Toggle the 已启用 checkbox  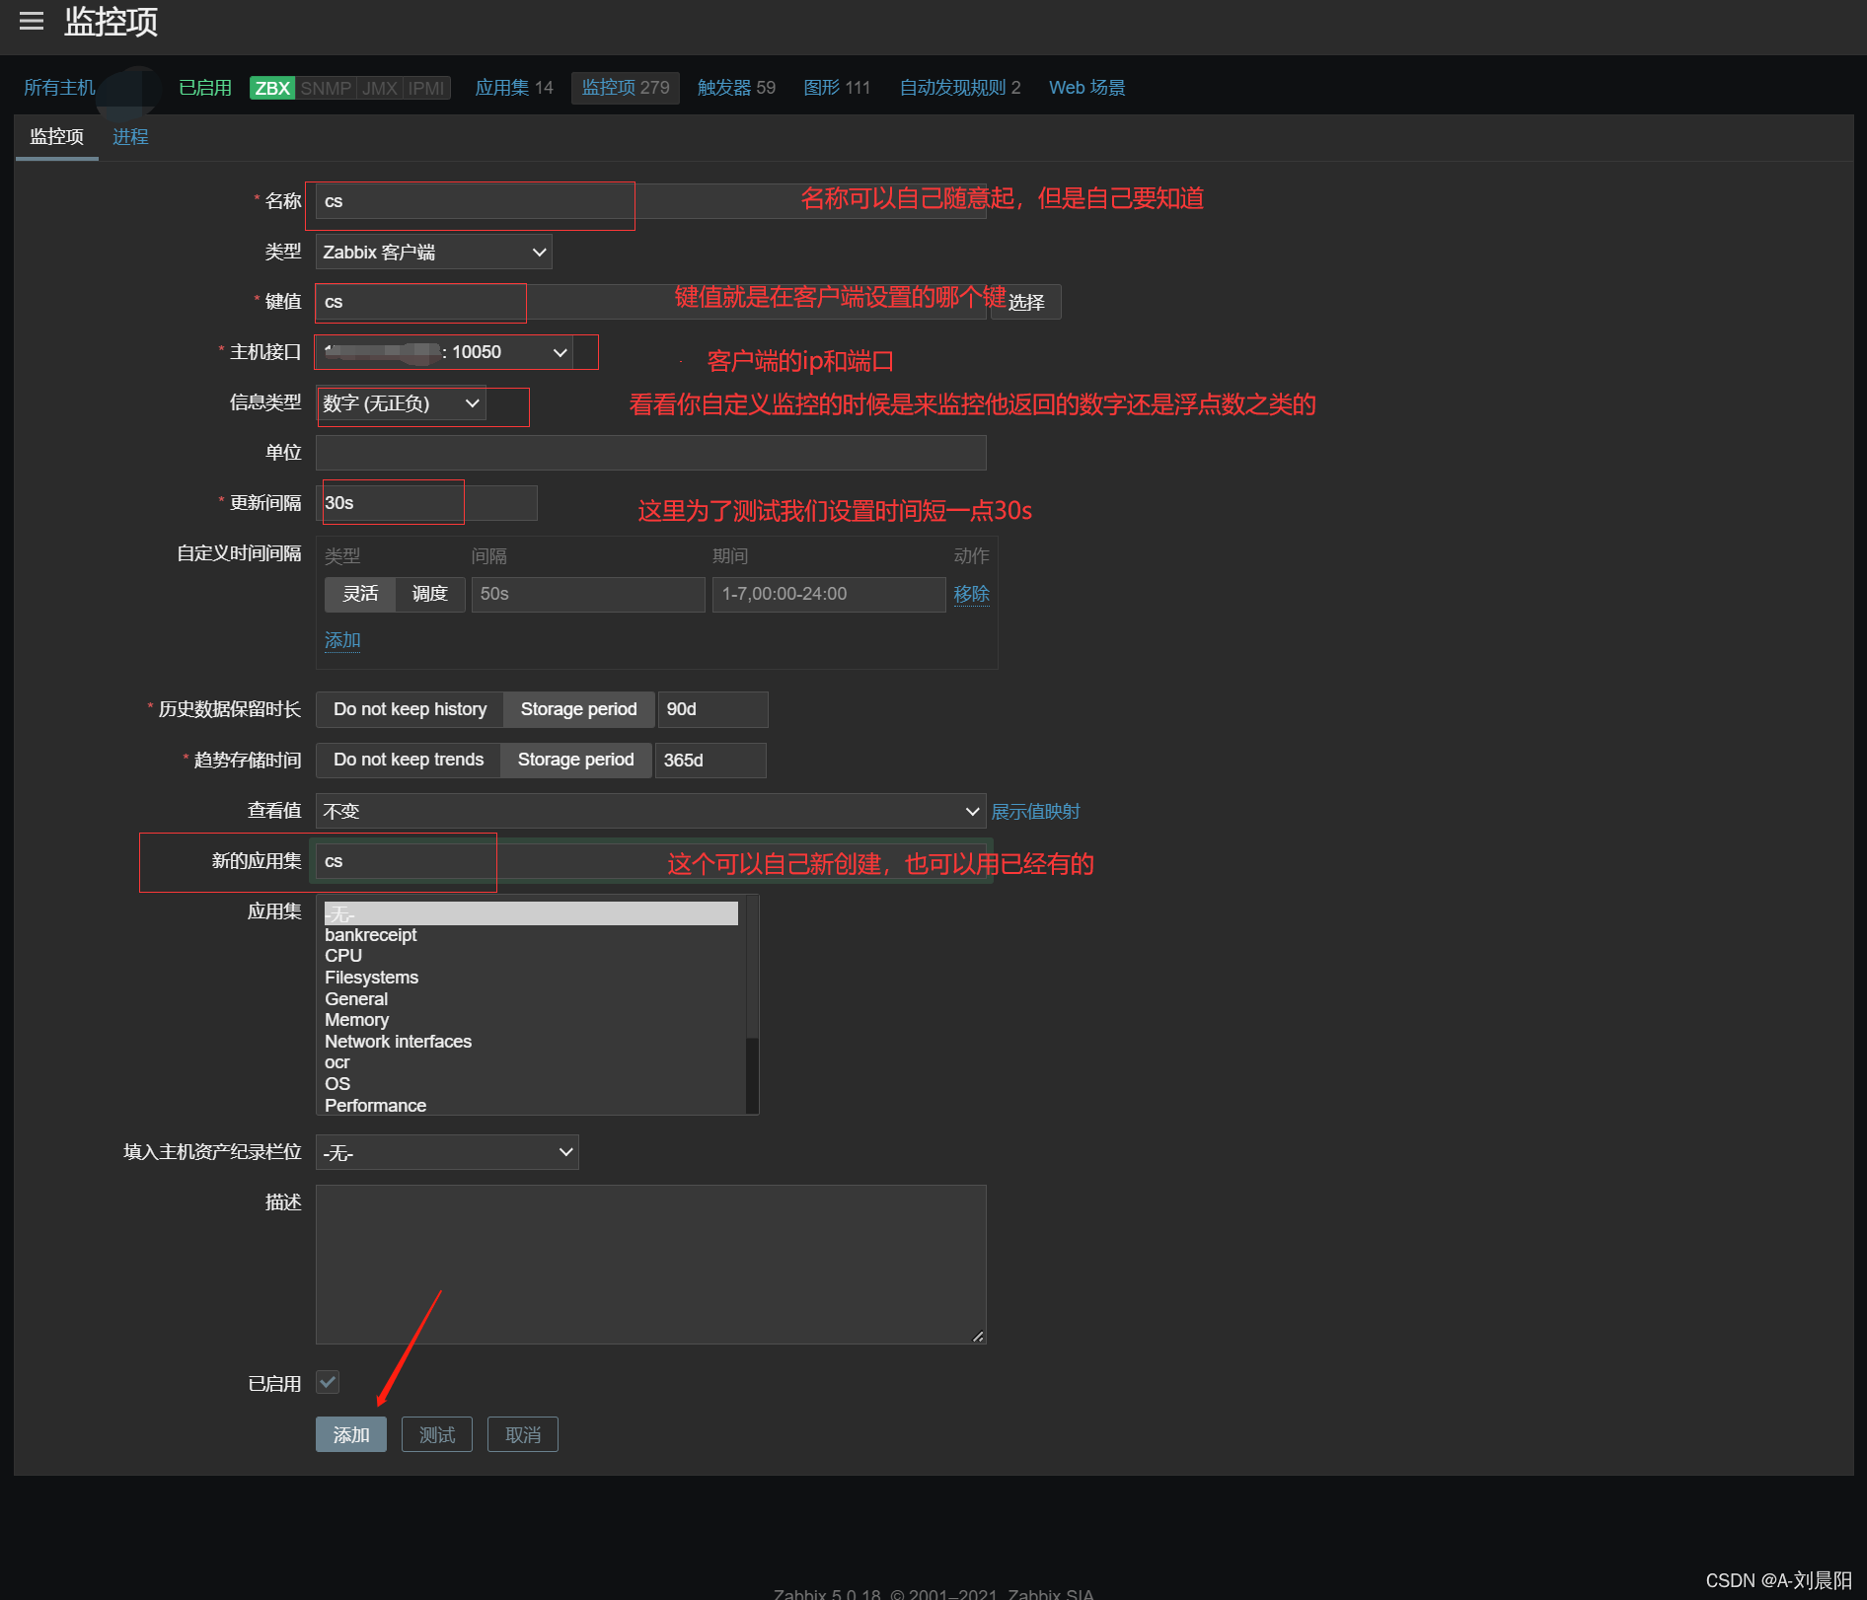(x=328, y=1382)
